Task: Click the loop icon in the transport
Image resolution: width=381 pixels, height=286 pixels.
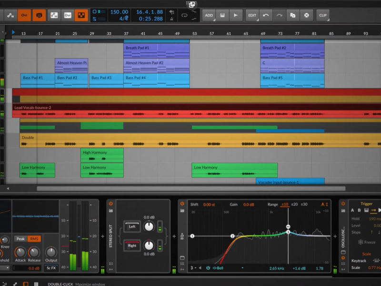Action: [x=184, y=15]
